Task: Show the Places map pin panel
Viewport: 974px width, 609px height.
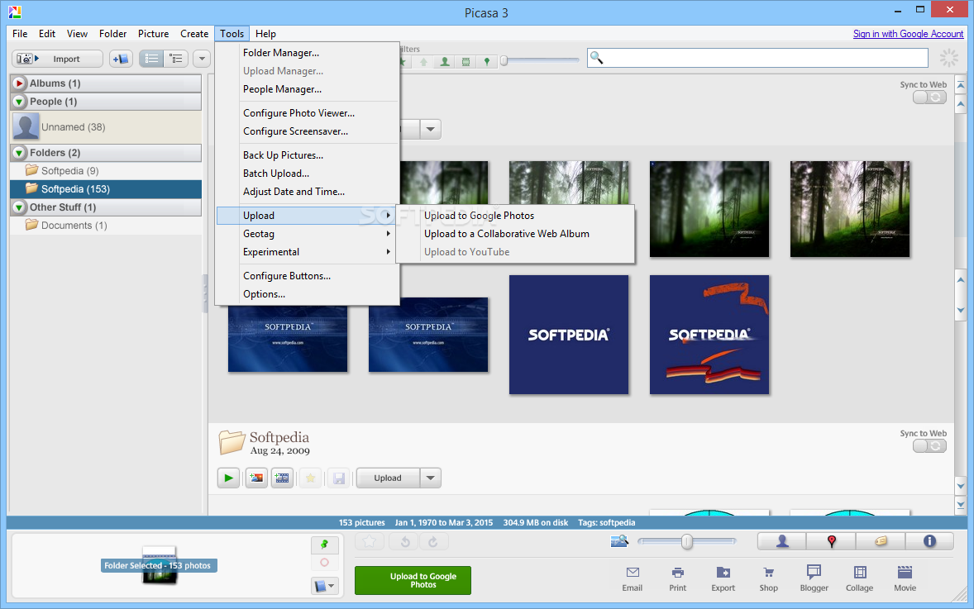Action: pos(831,541)
